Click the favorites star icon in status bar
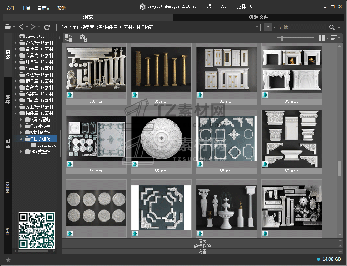Screen dimensions: 347x266 point(8,260)
